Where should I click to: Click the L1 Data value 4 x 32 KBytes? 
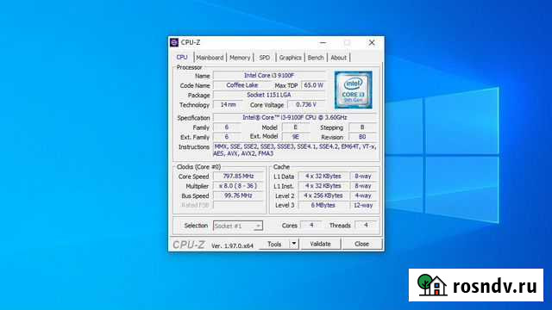pyautogui.click(x=323, y=176)
